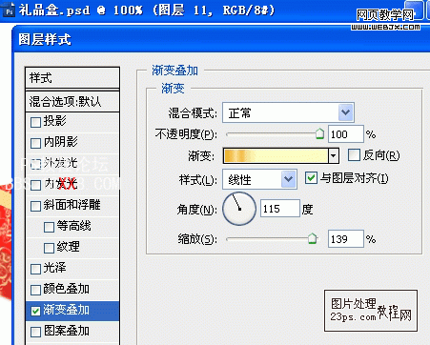The width and height of the screenshot is (430, 345).
Task: Click the 不透明度 opacity slider handle
Action: click(319, 133)
